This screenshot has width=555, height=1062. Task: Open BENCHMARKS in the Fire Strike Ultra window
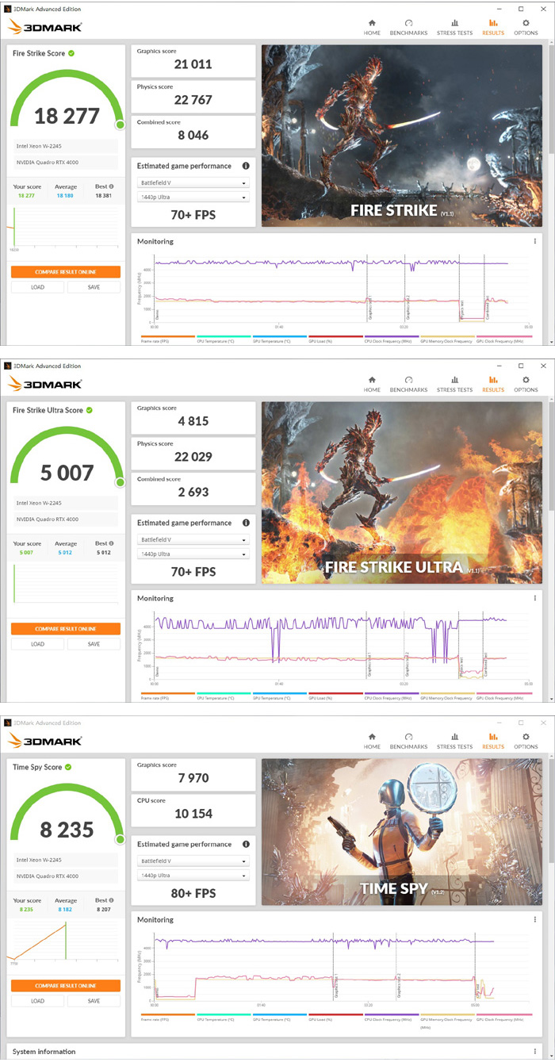[x=408, y=385]
